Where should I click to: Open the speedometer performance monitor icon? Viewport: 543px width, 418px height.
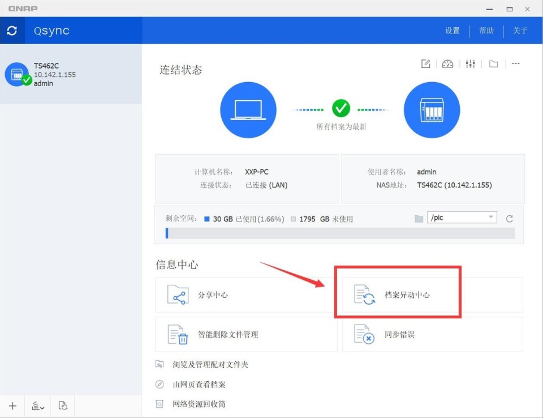tap(447, 63)
